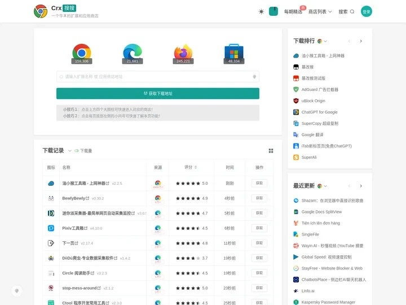Open store selector next to 下载排行
Viewport: 406px width, 305px height.
point(322,41)
